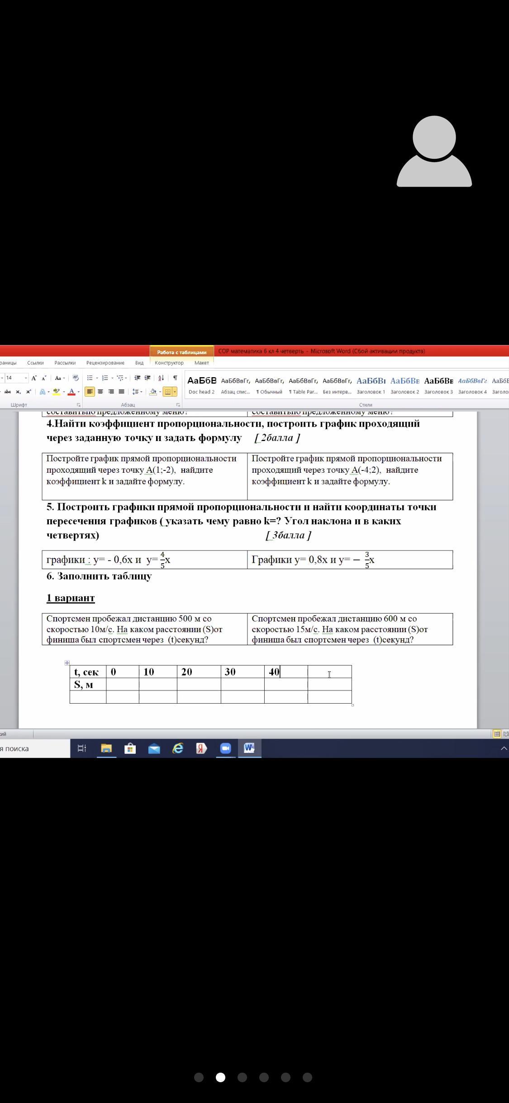This screenshot has height=1103, width=509.
Task: Switch to the Рецензирование tab
Action: (105, 363)
